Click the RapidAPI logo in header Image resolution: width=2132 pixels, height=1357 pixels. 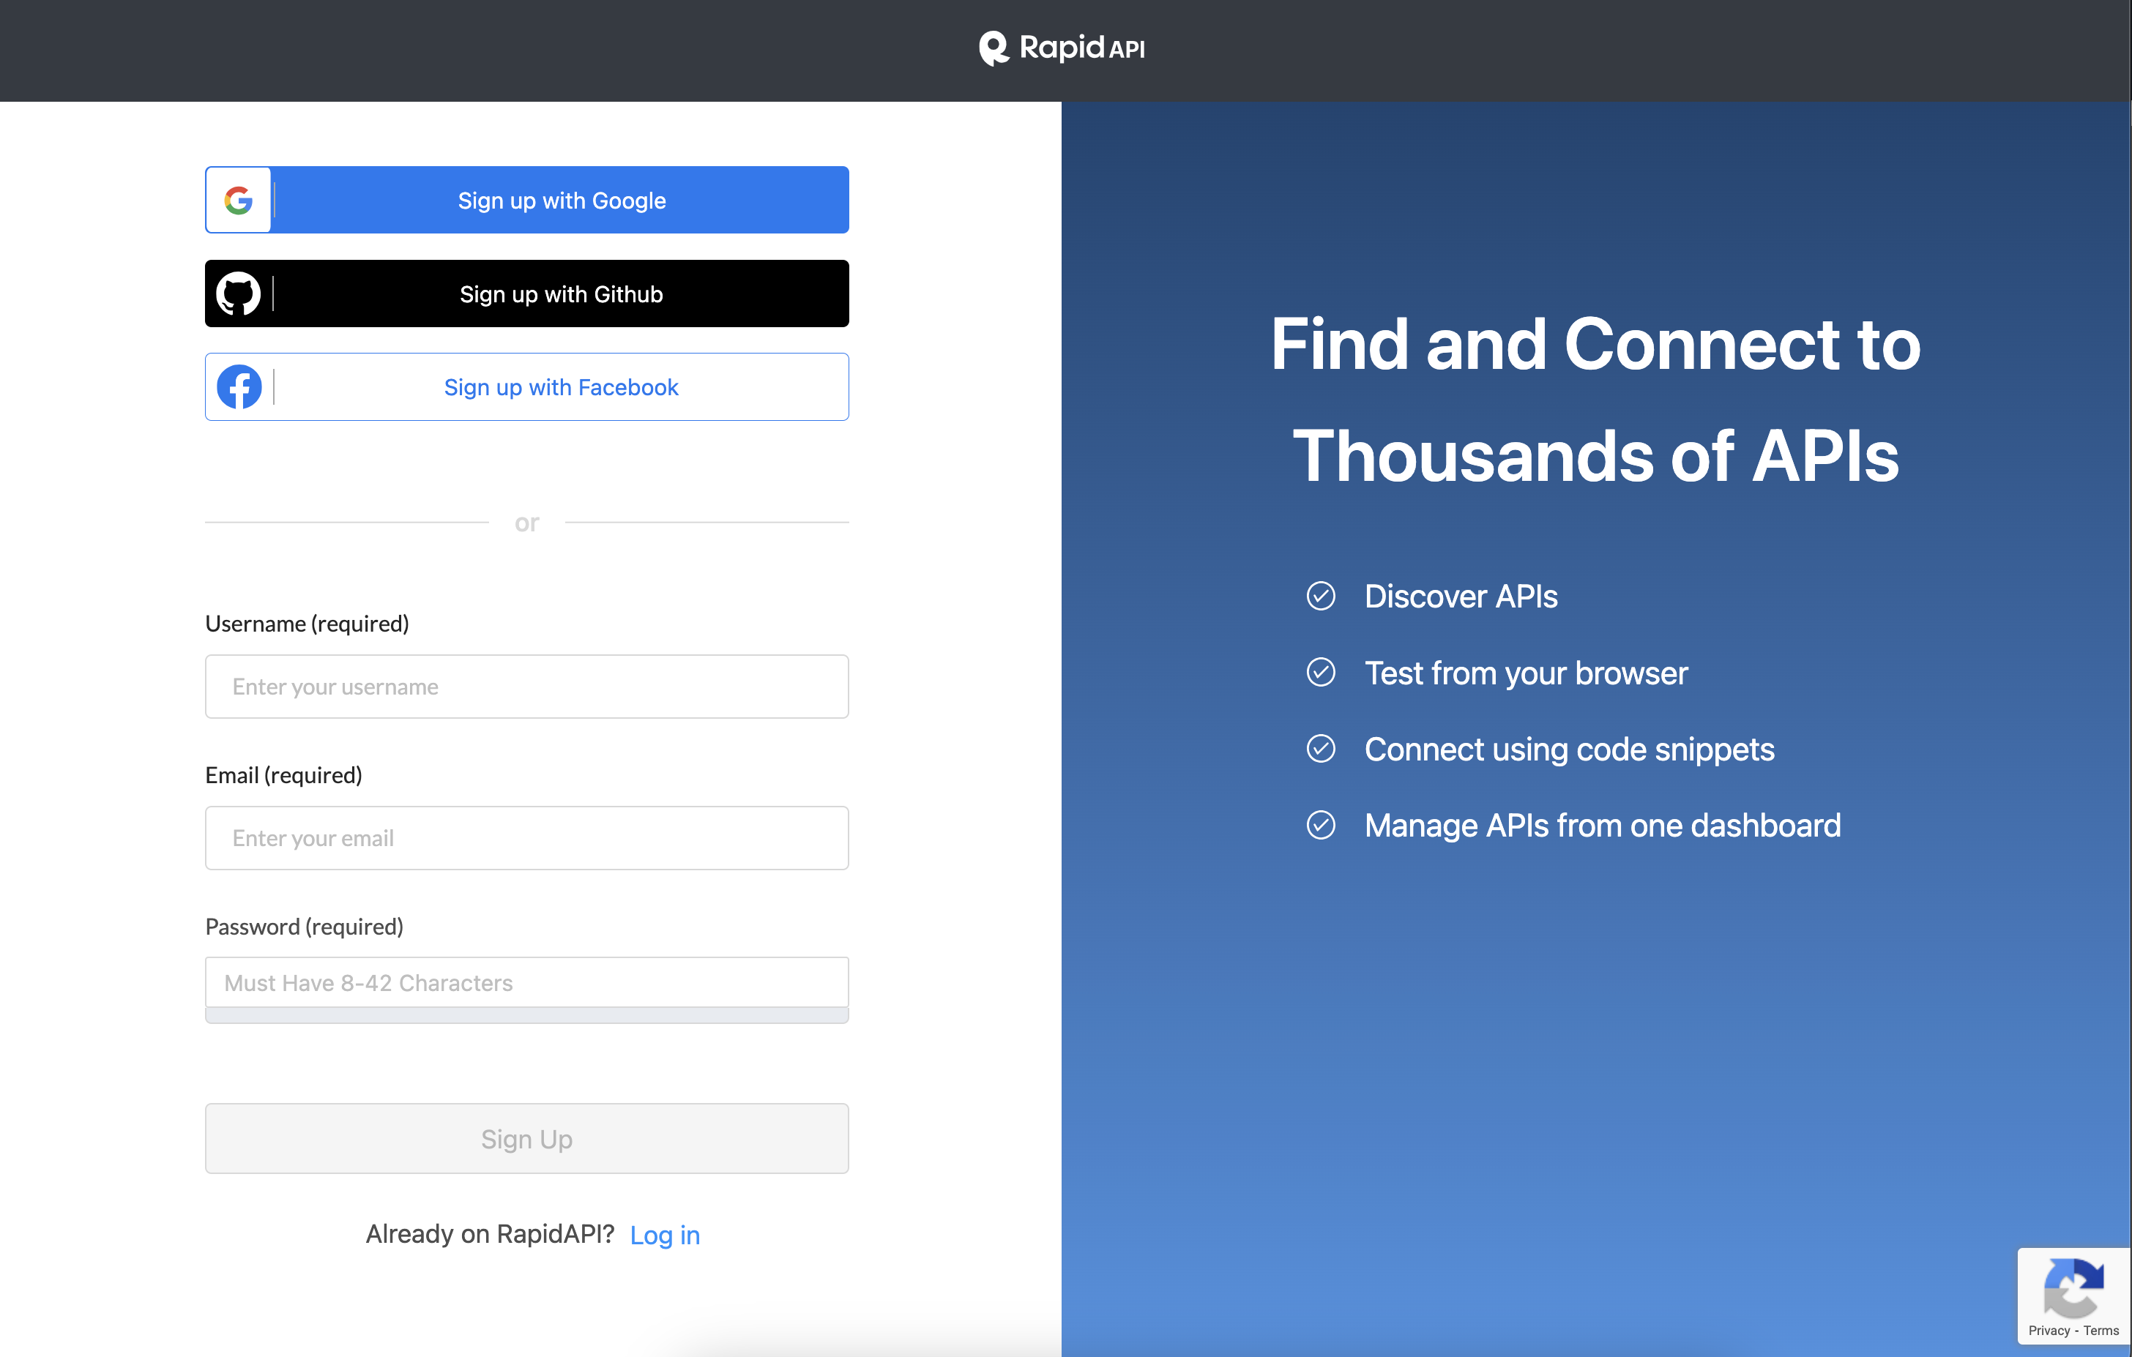coord(1062,48)
